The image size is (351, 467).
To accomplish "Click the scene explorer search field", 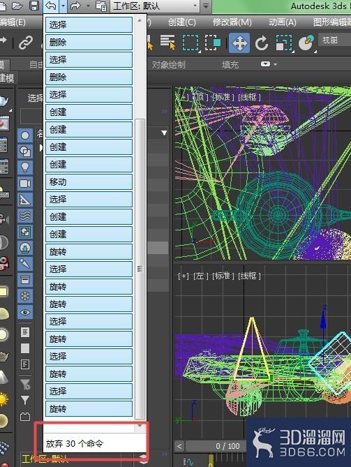I will [31, 116].
